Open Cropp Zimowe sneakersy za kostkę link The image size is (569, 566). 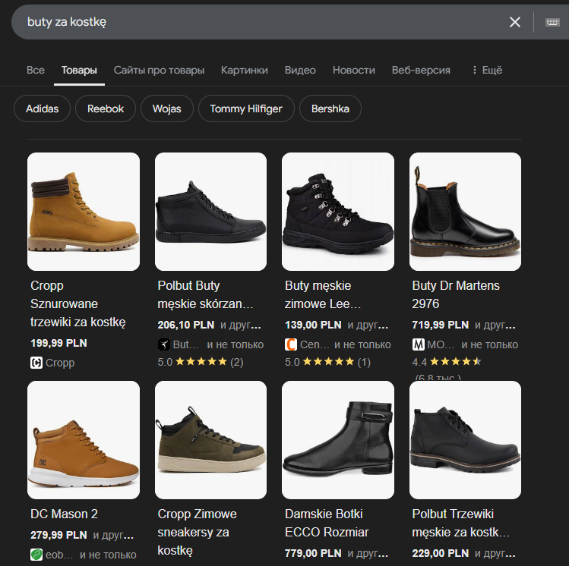(197, 532)
